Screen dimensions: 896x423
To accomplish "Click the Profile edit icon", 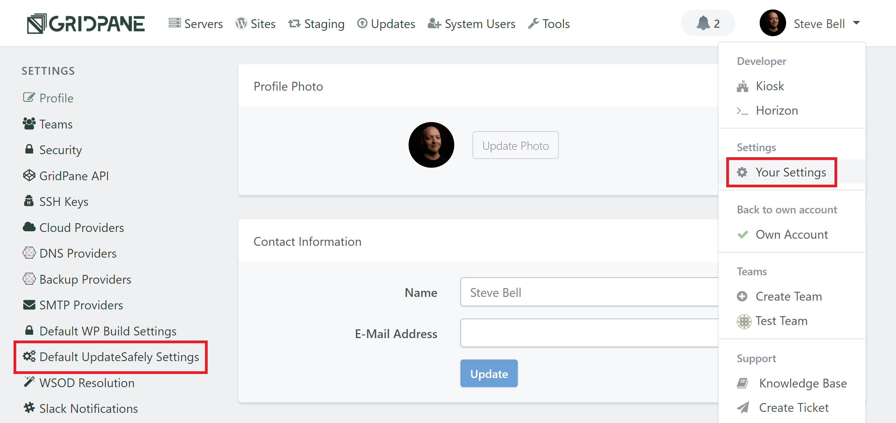I will pyautogui.click(x=29, y=97).
